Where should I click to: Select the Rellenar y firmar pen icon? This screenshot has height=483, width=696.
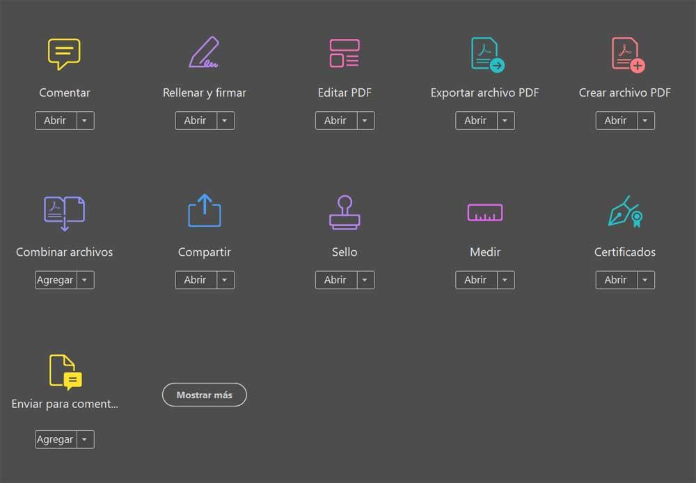[x=204, y=52]
